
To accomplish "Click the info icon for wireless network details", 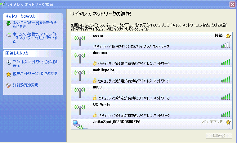I will tap(8, 63).
